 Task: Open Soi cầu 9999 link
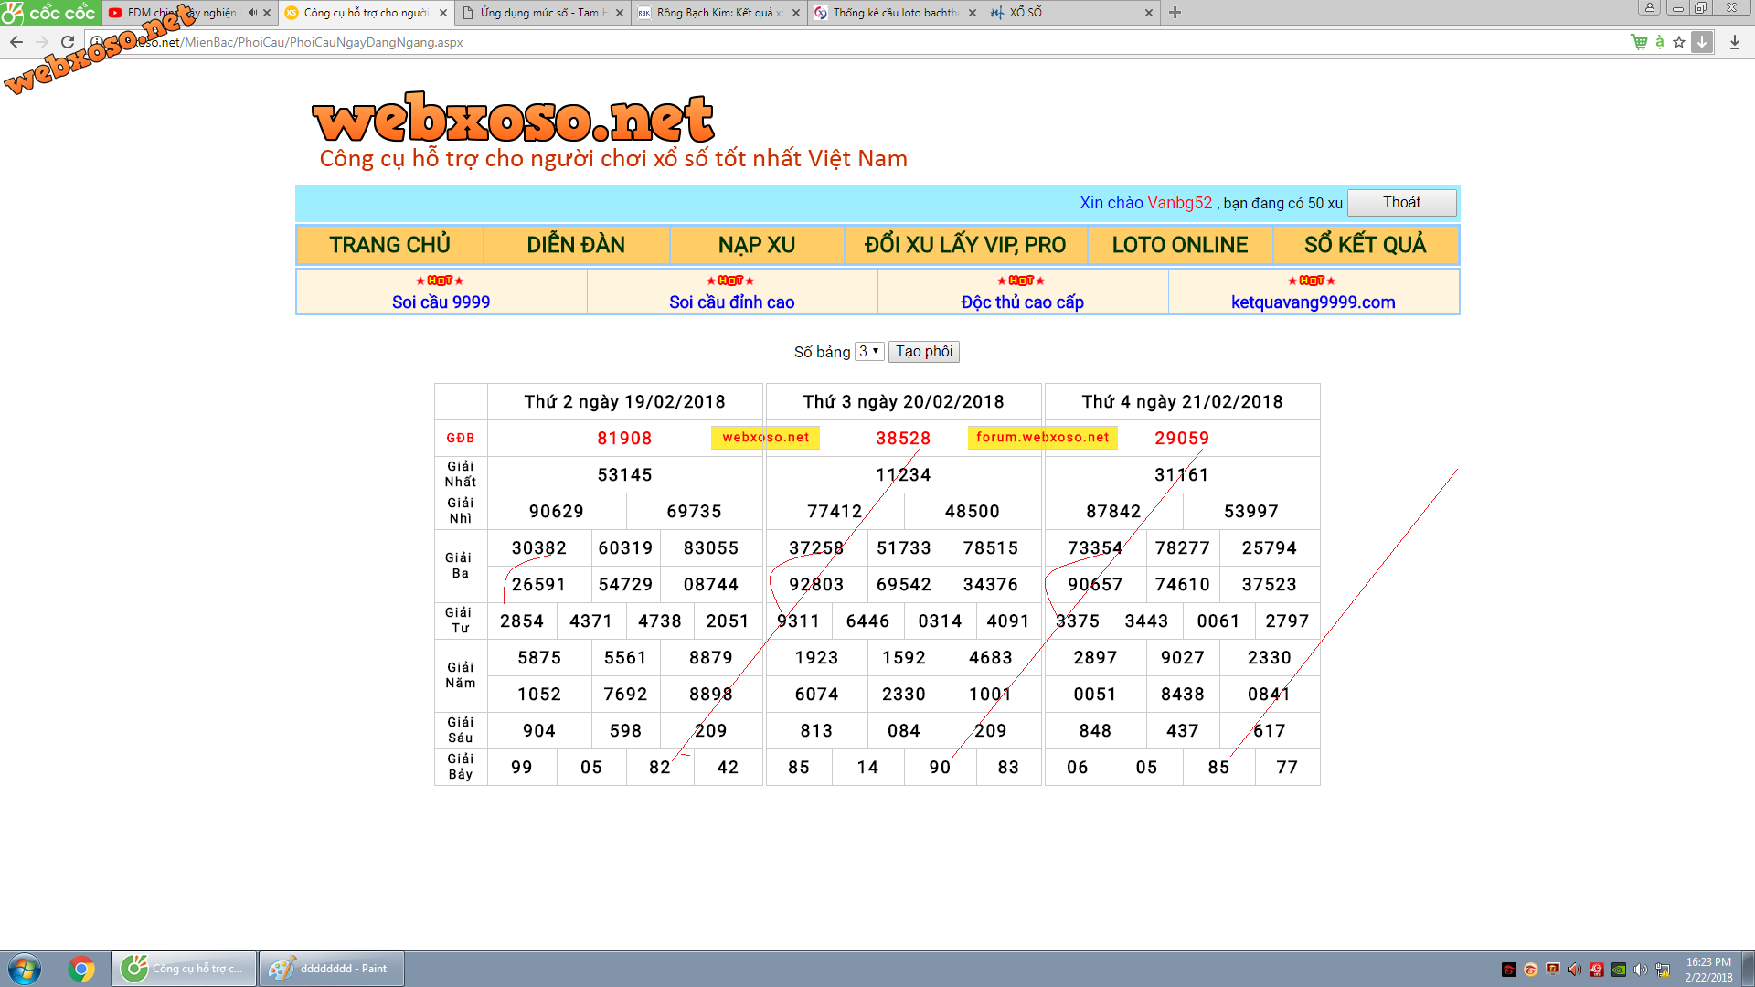click(x=441, y=302)
